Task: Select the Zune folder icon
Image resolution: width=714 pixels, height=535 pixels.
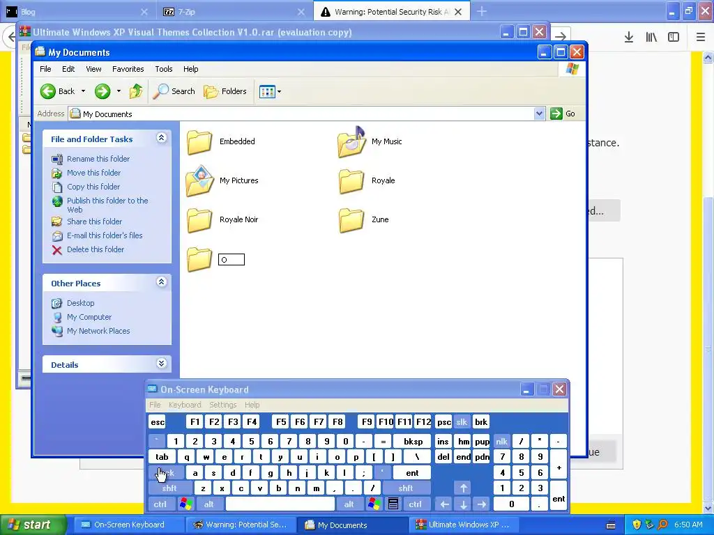Action: click(351, 220)
